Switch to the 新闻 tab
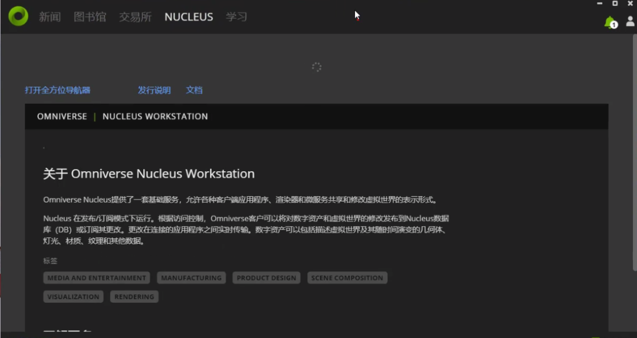The width and height of the screenshot is (637, 338). click(50, 17)
